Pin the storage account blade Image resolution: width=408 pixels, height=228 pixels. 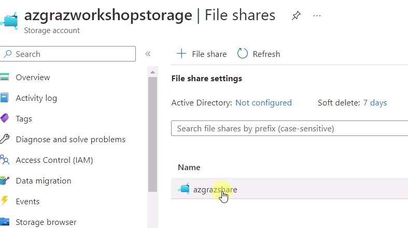[296, 16]
